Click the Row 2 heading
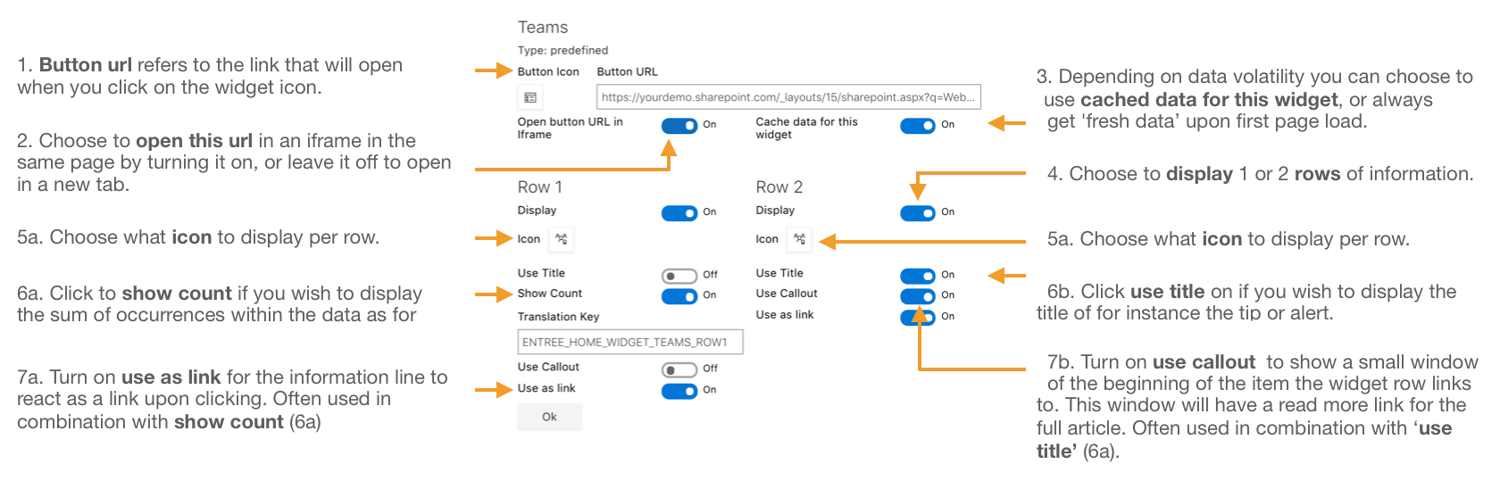Image resolution: width=1500 pixels, height=489 pixels. (x=779, y=187)
